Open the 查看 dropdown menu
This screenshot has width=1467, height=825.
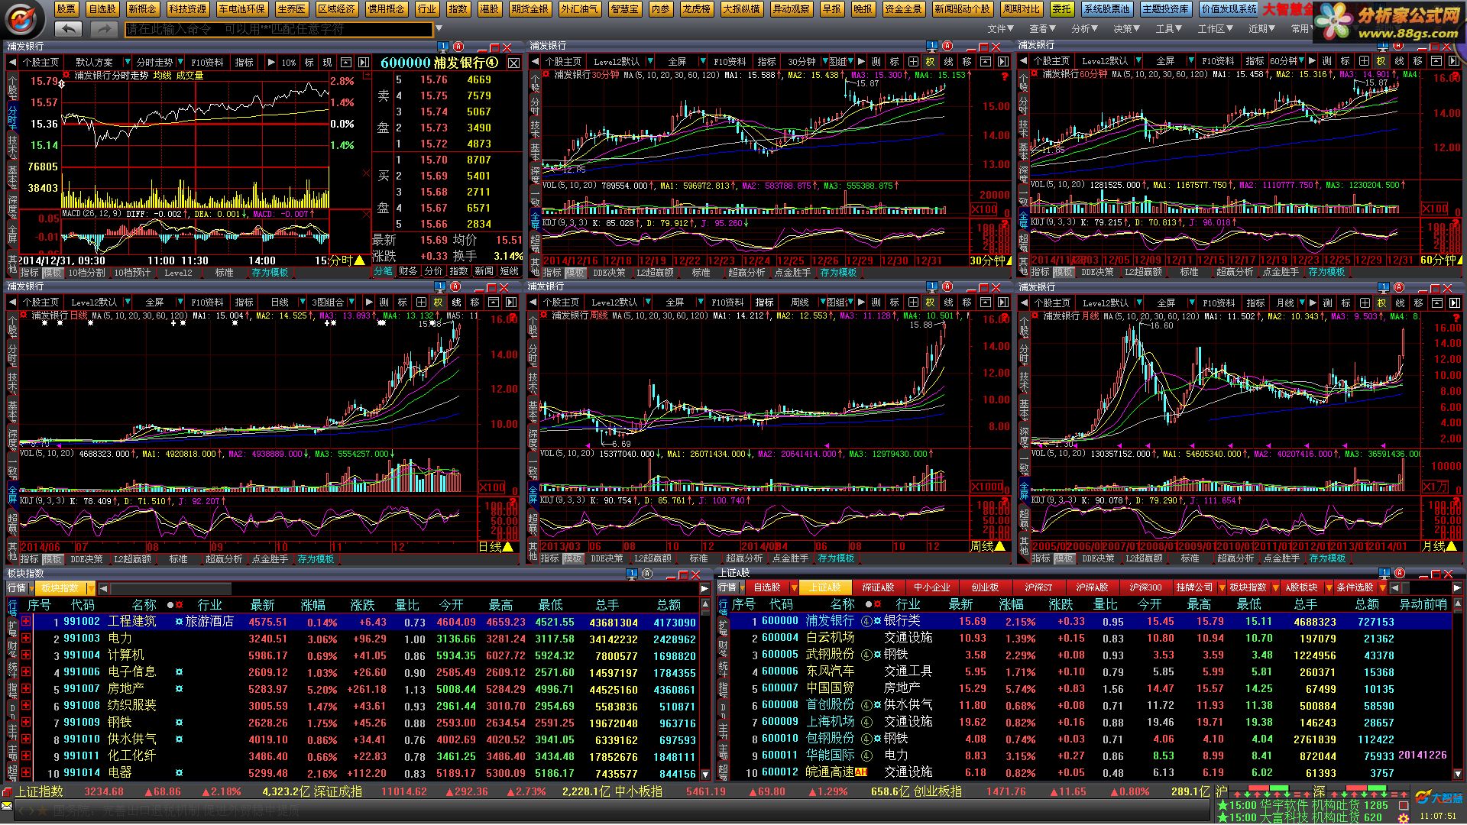coord(1042,29)
